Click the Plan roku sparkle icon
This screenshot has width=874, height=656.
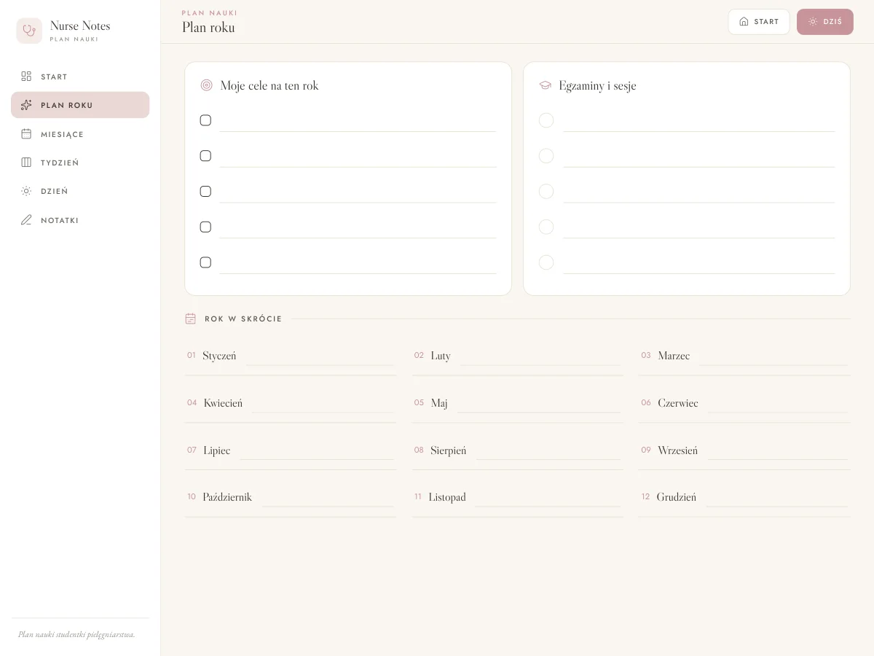point(26,105)
